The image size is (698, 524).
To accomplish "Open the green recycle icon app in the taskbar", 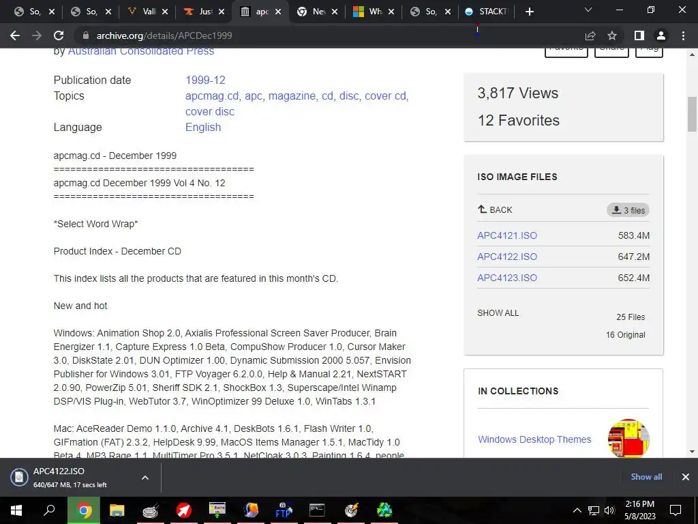I will [384, 510].
